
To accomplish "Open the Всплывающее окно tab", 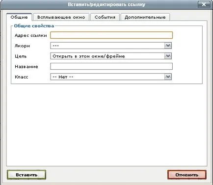I will (61, 17).
